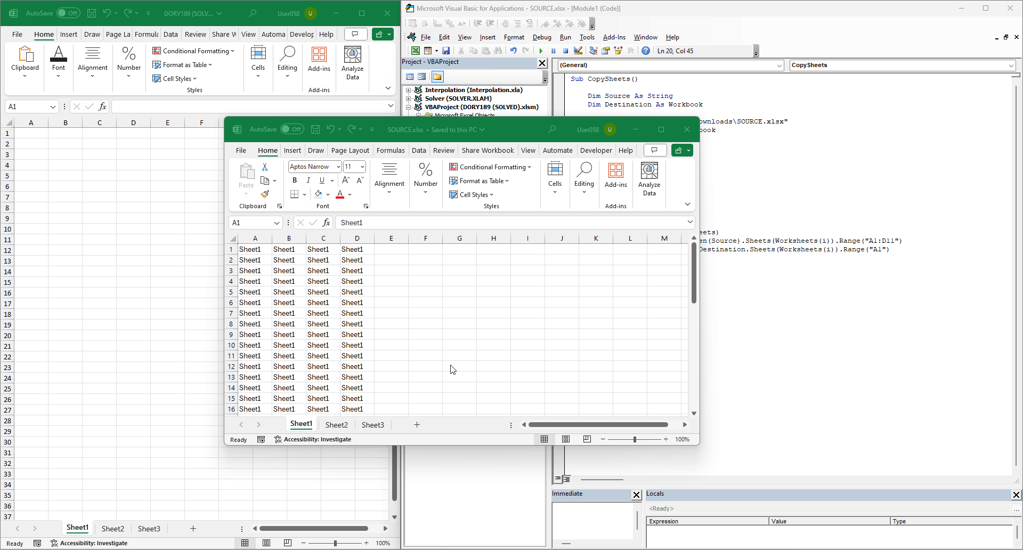Click the Name Box showing A1 in SOURCE.xlsx
This screenshot has width=1023, height=550.
pos(250,223)
